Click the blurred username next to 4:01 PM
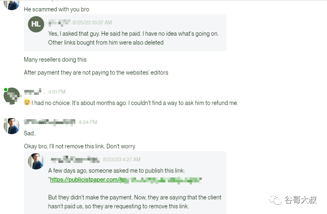The width and height of the screenshot is (327, 214). (x=33, y=92)
